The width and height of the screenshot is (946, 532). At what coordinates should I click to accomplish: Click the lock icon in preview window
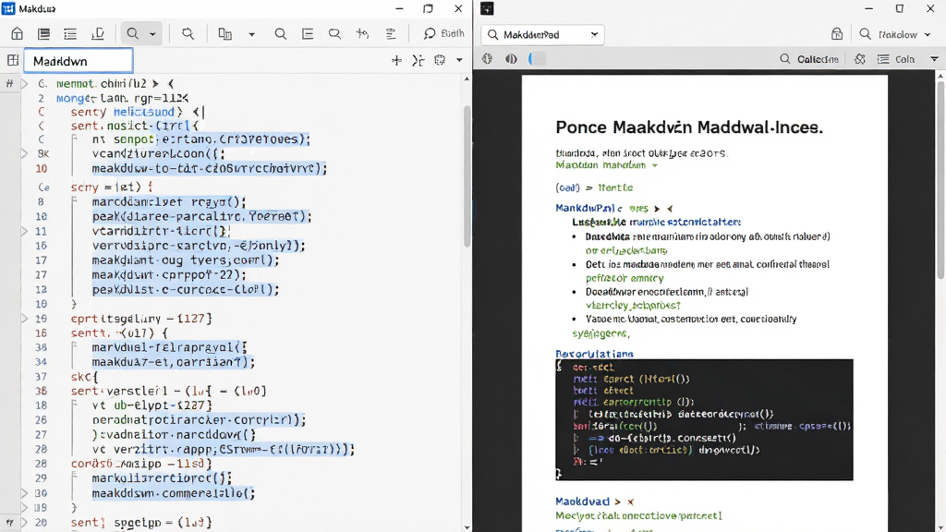tap(837, 34)
